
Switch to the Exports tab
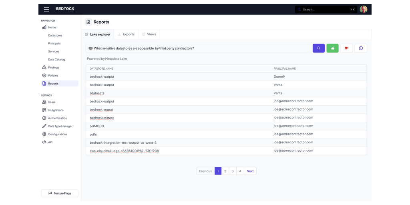click(x=126, y=34)
